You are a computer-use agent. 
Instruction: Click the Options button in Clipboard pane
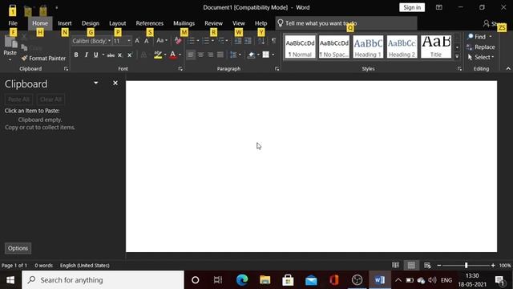point(18,248)
